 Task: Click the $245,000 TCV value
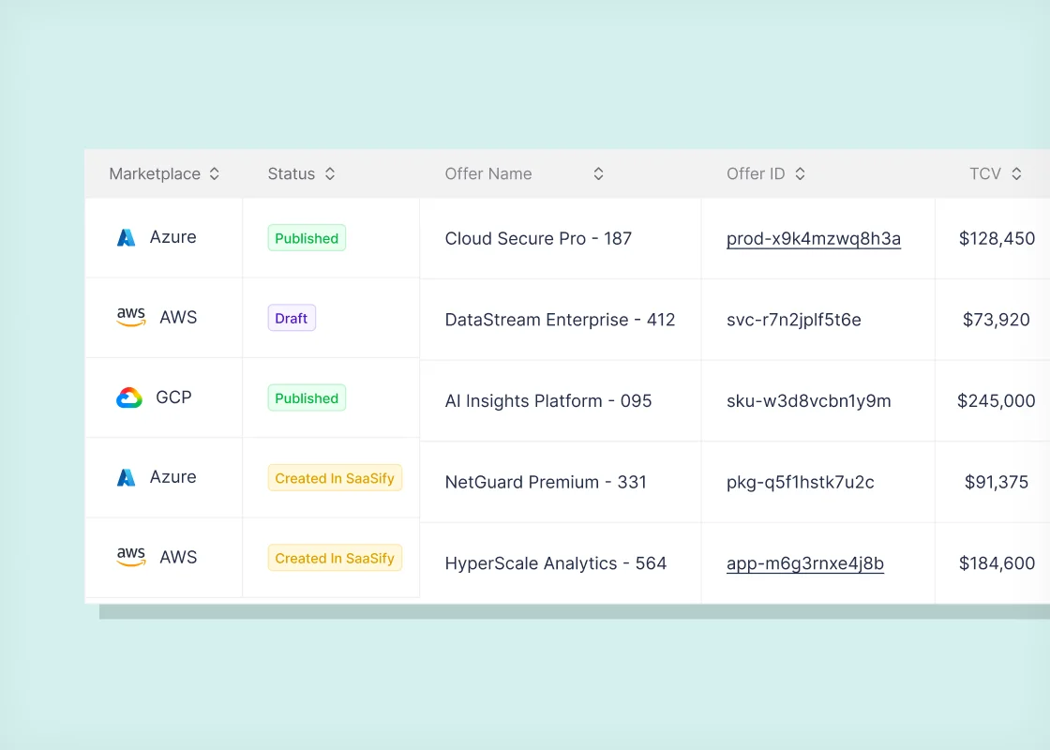pos(996,401)
